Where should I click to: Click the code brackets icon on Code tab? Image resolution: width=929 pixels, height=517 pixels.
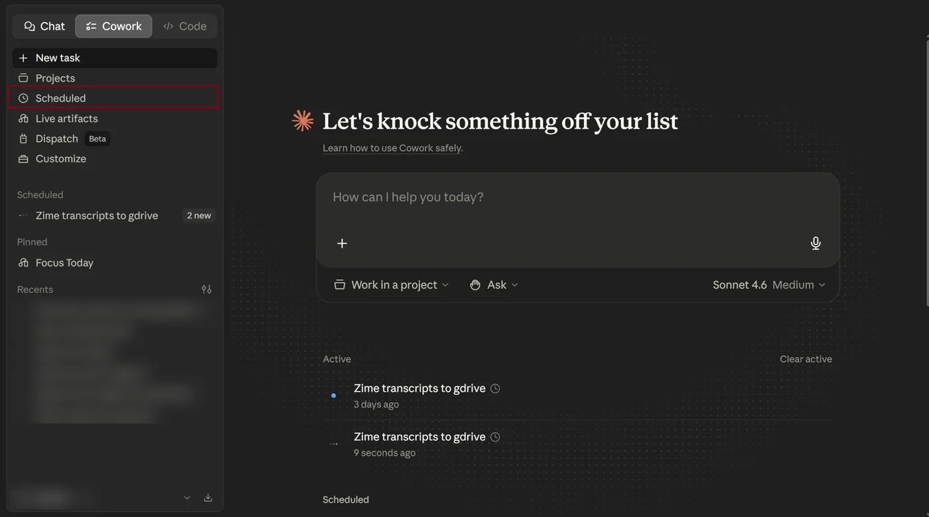[x=168, y=26]
